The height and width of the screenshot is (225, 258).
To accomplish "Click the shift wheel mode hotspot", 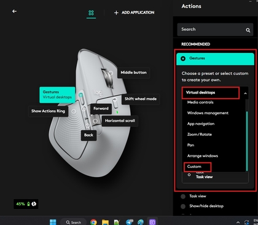I will pyautogui.click(x=115, y=100).
